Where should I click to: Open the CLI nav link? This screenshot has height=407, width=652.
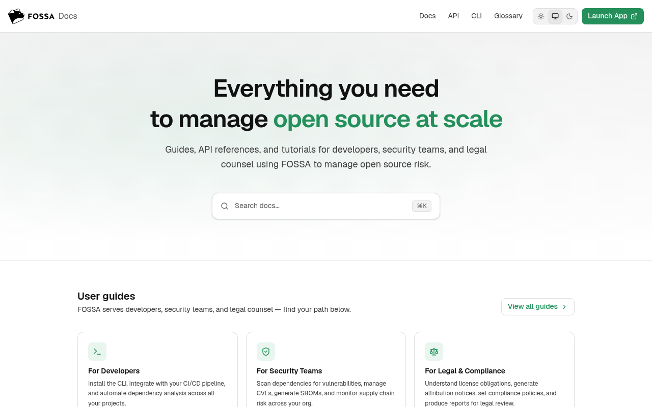point(476,16)
